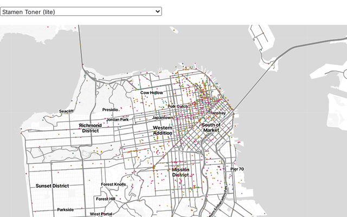
Task: Select the Transbay label on the map
Action: (x=217, y=113)
